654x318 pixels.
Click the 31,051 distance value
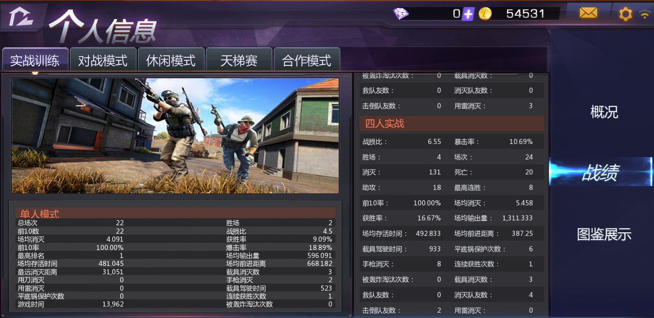[113, 272]
